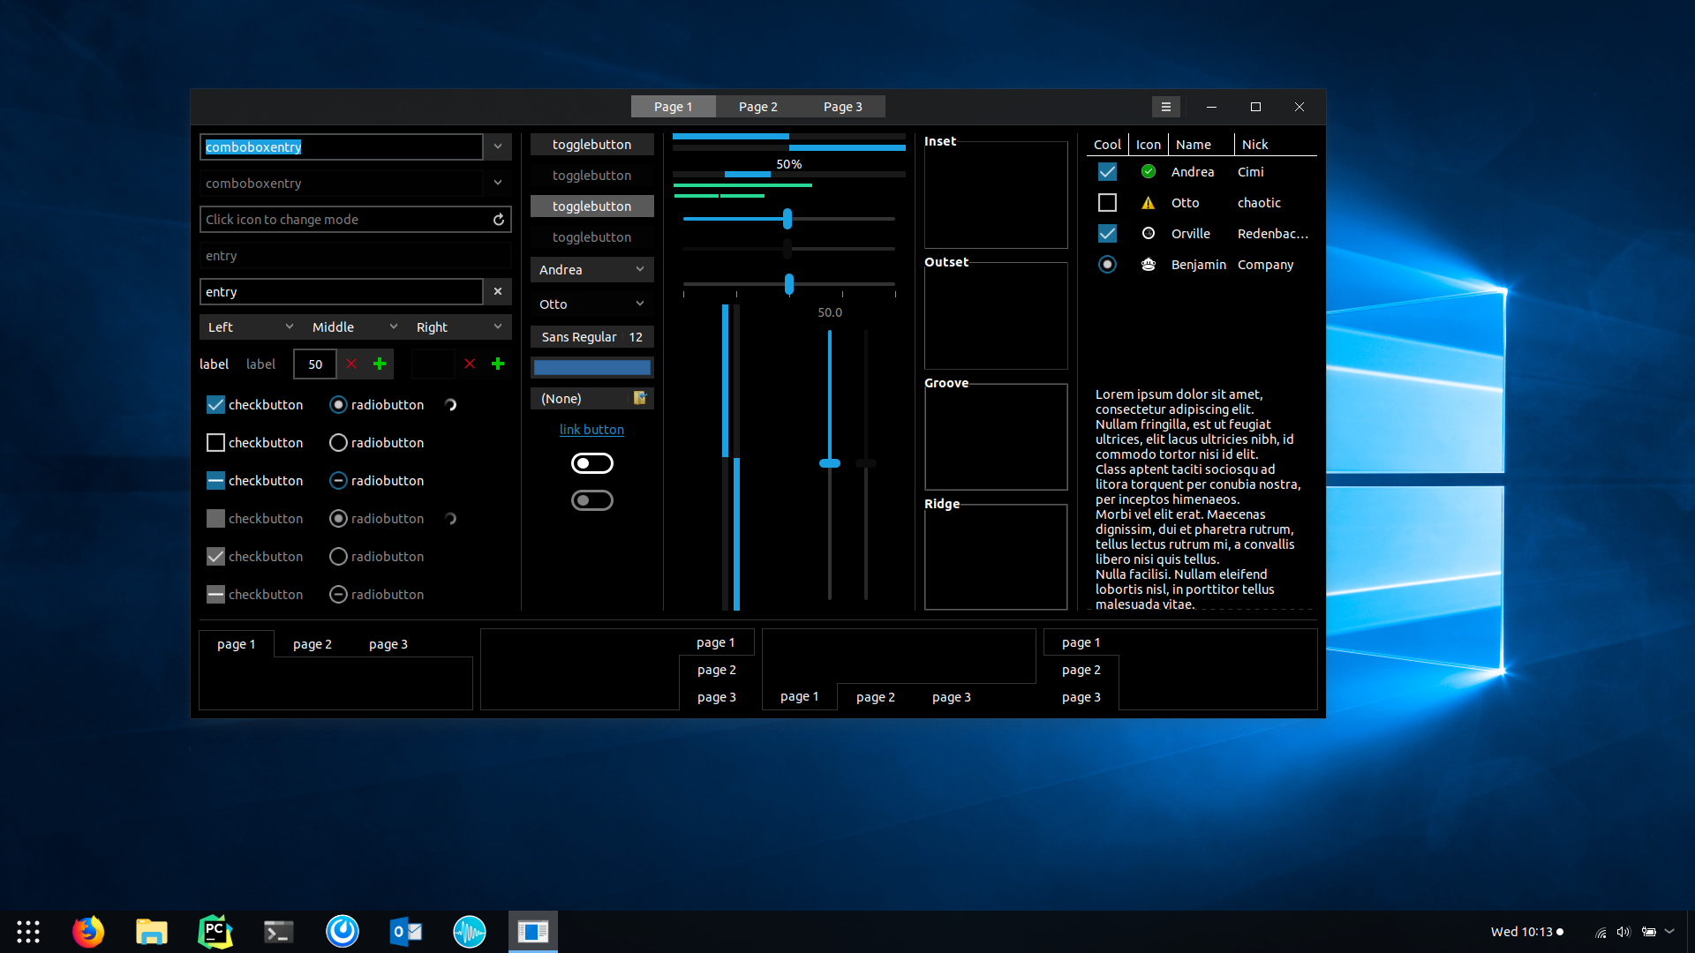This screenshot has height=953, width=1695.
Task: Uncheck the first checked checkbutton
Action: [215, 405]
